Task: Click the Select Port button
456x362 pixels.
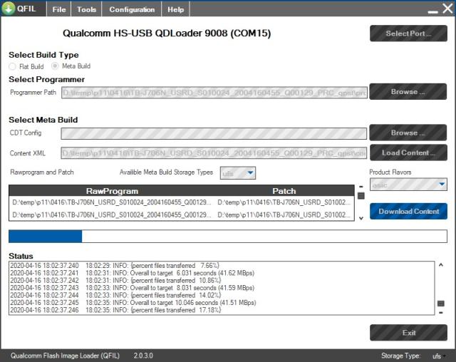Action: pos(408,33)
